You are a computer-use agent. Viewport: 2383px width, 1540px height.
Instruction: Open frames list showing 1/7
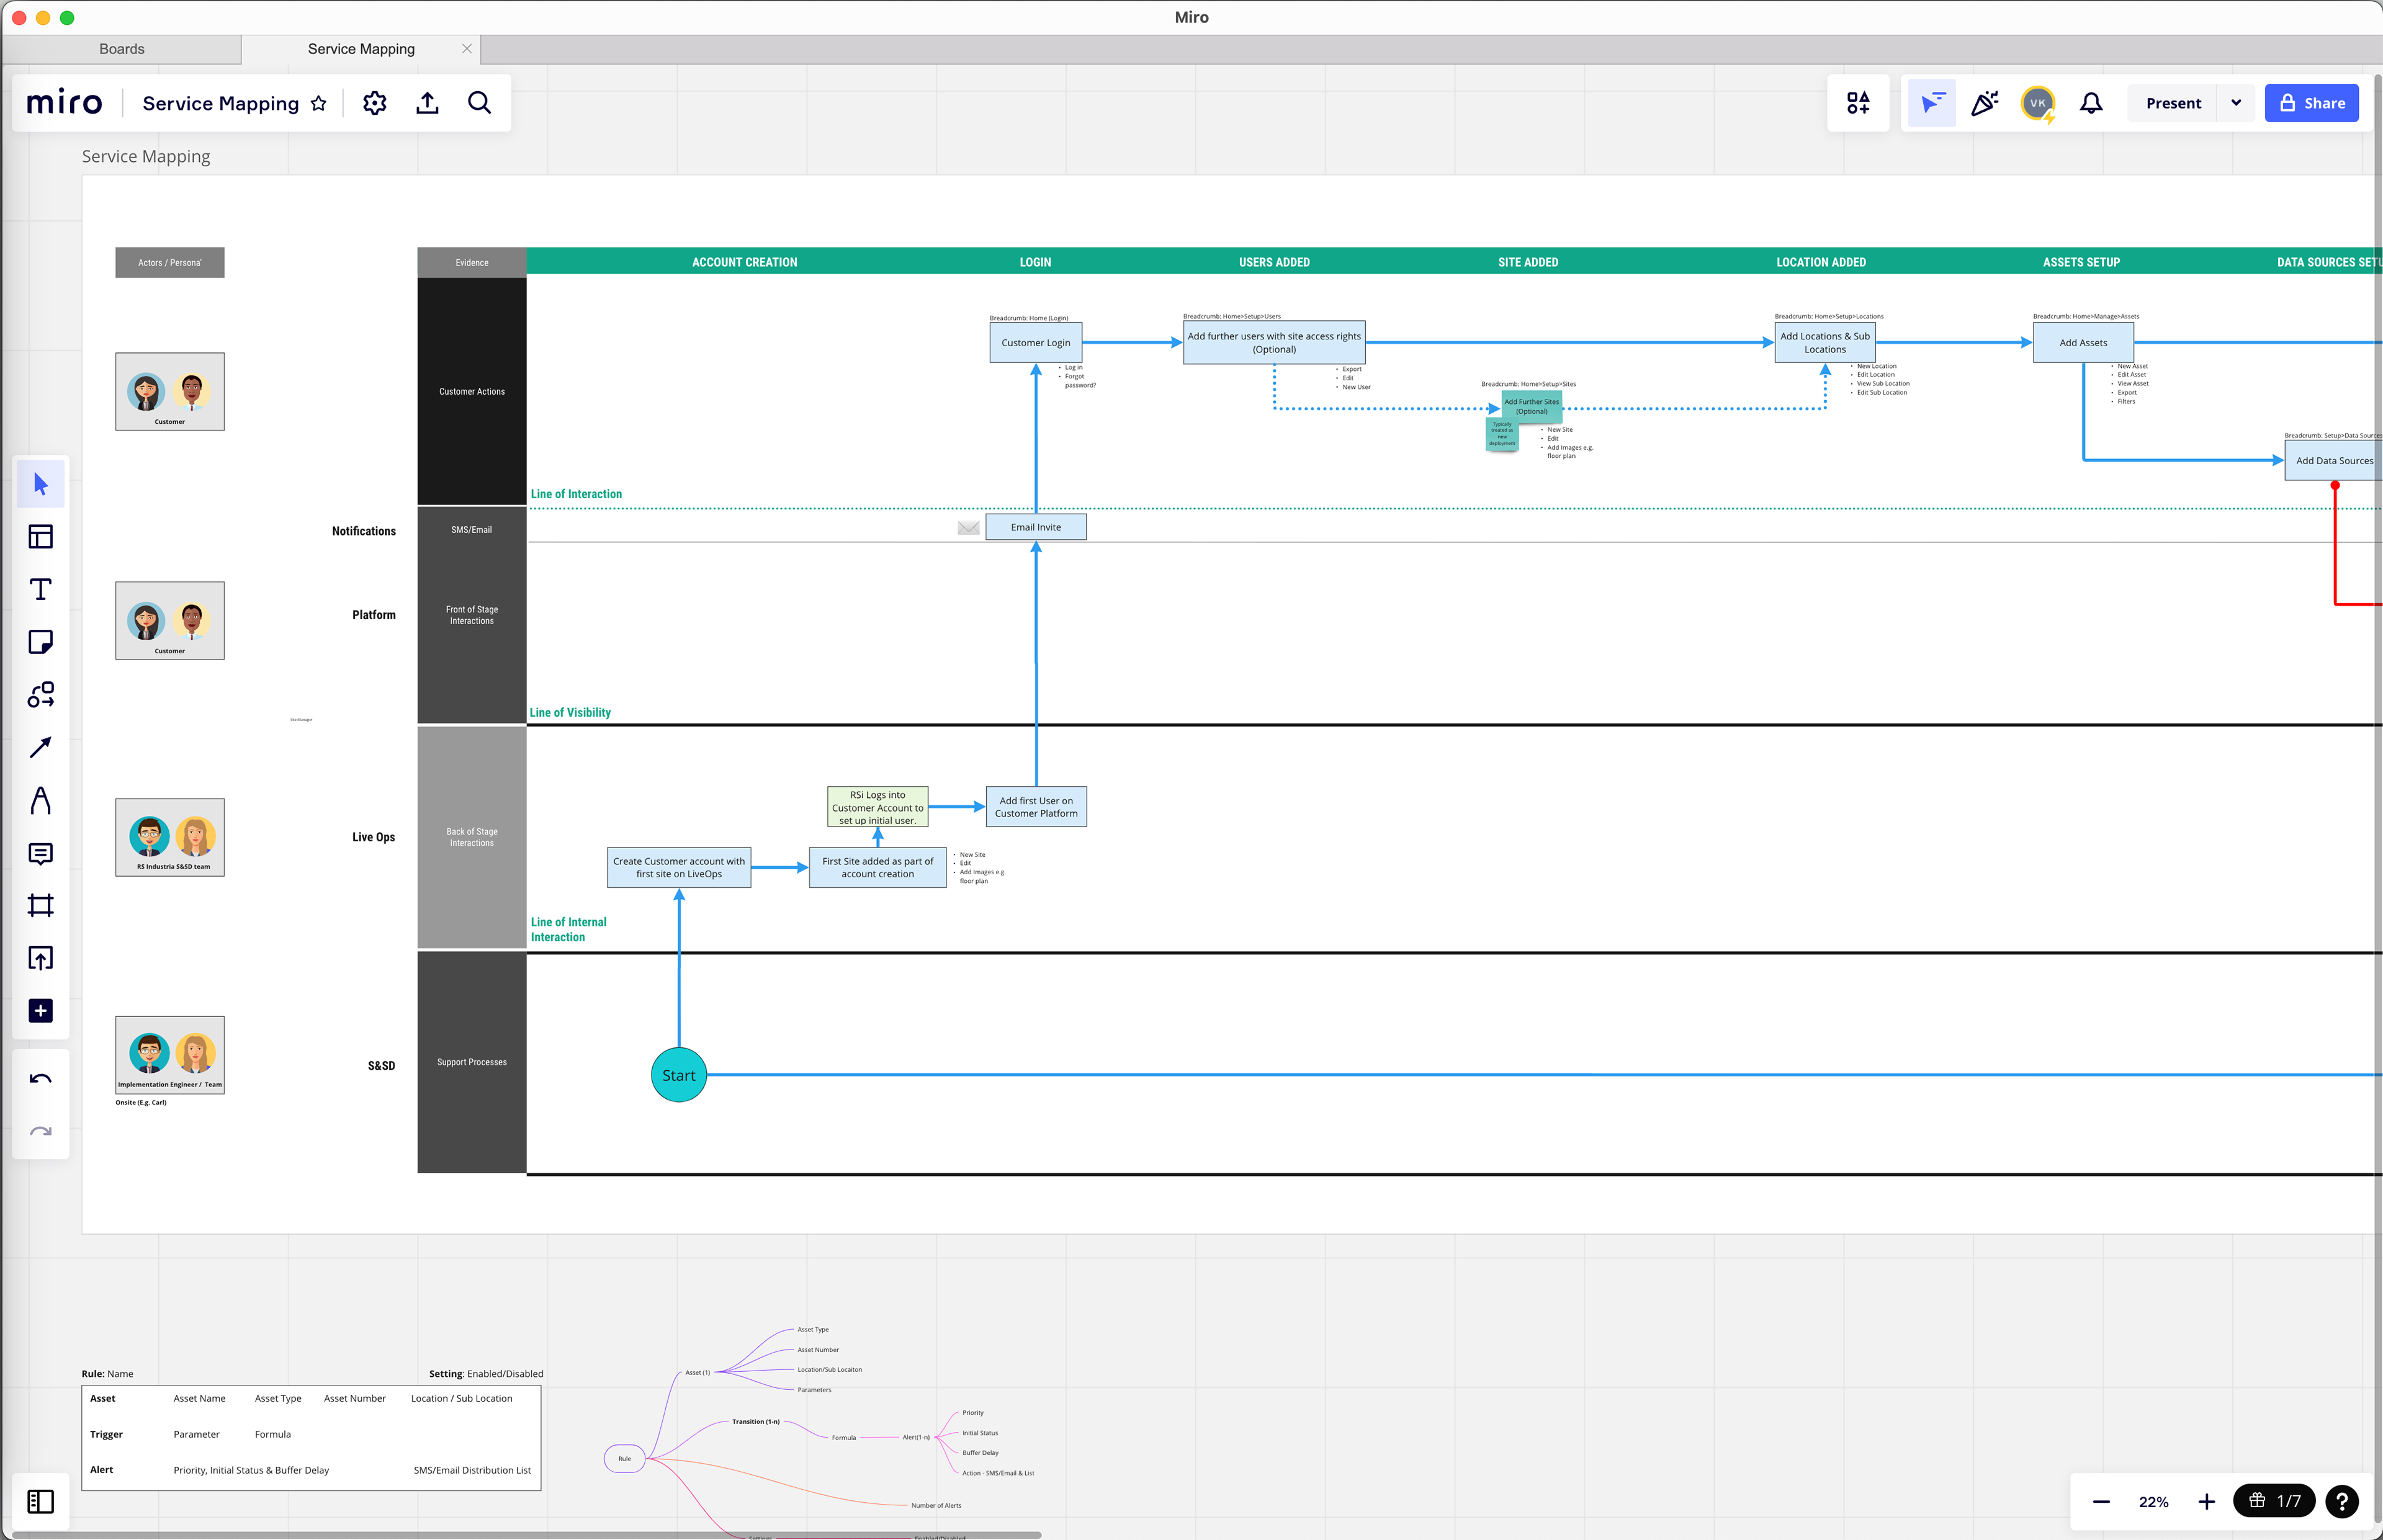pos(2274,1501)
